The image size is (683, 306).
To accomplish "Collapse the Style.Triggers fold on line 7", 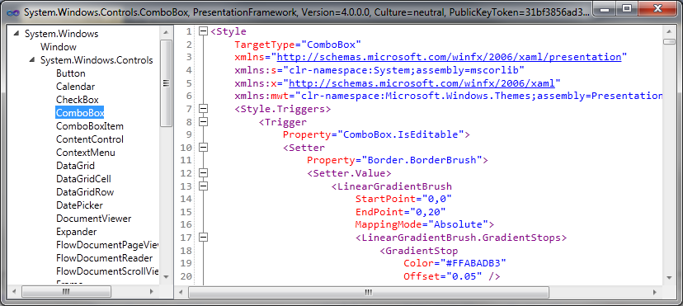I will (x=203, y=109).
